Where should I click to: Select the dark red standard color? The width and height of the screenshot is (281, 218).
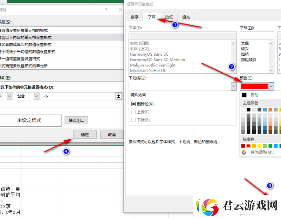tap(243, 146)
